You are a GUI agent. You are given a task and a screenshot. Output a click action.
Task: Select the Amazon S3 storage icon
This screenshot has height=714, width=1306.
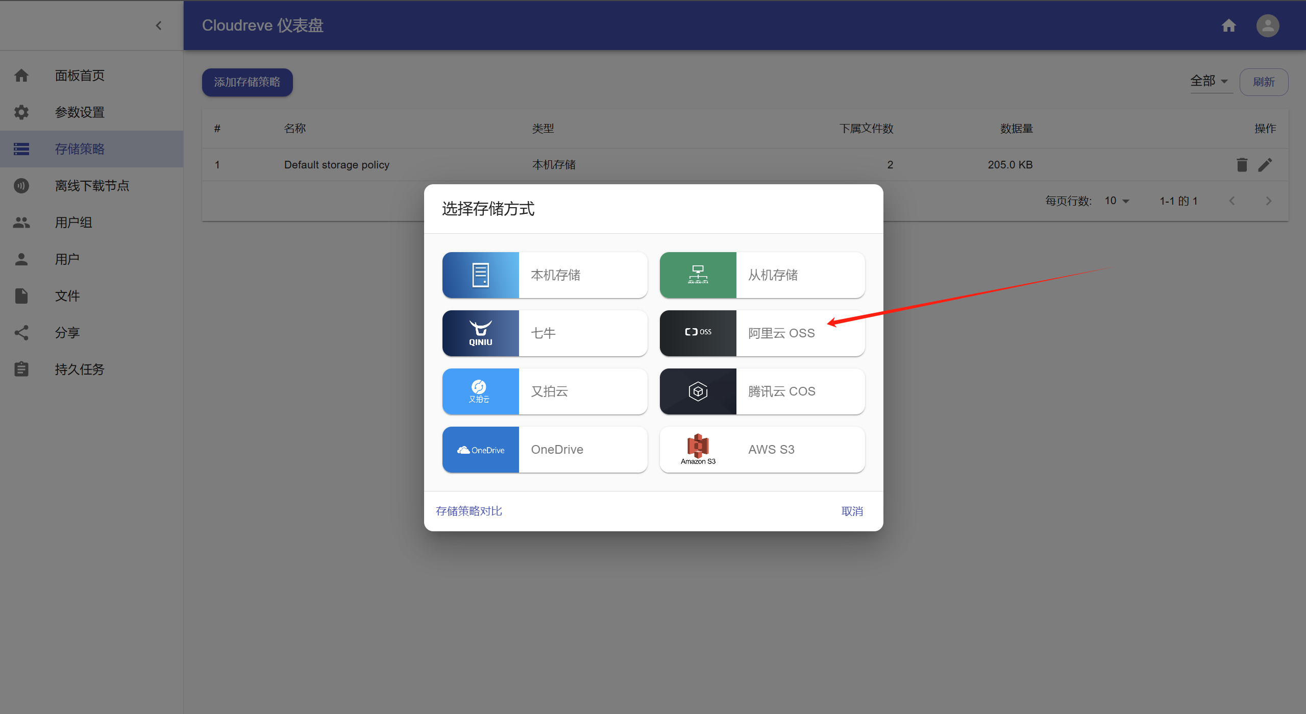pos(698,450)
